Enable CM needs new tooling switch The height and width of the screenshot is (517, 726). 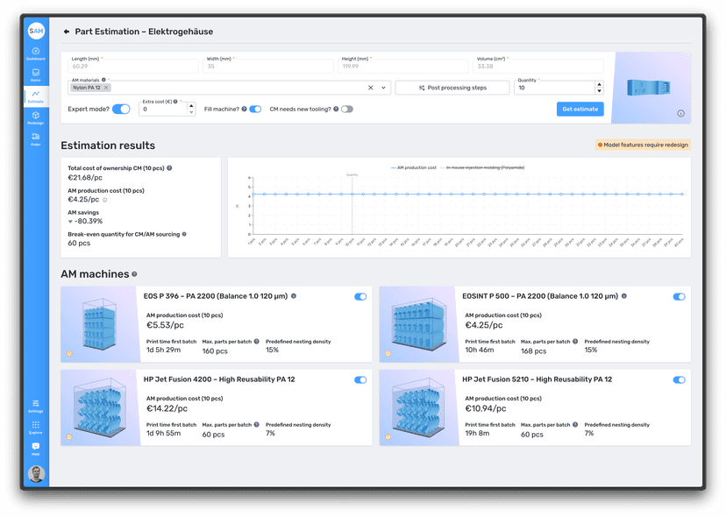click(347, 110)
